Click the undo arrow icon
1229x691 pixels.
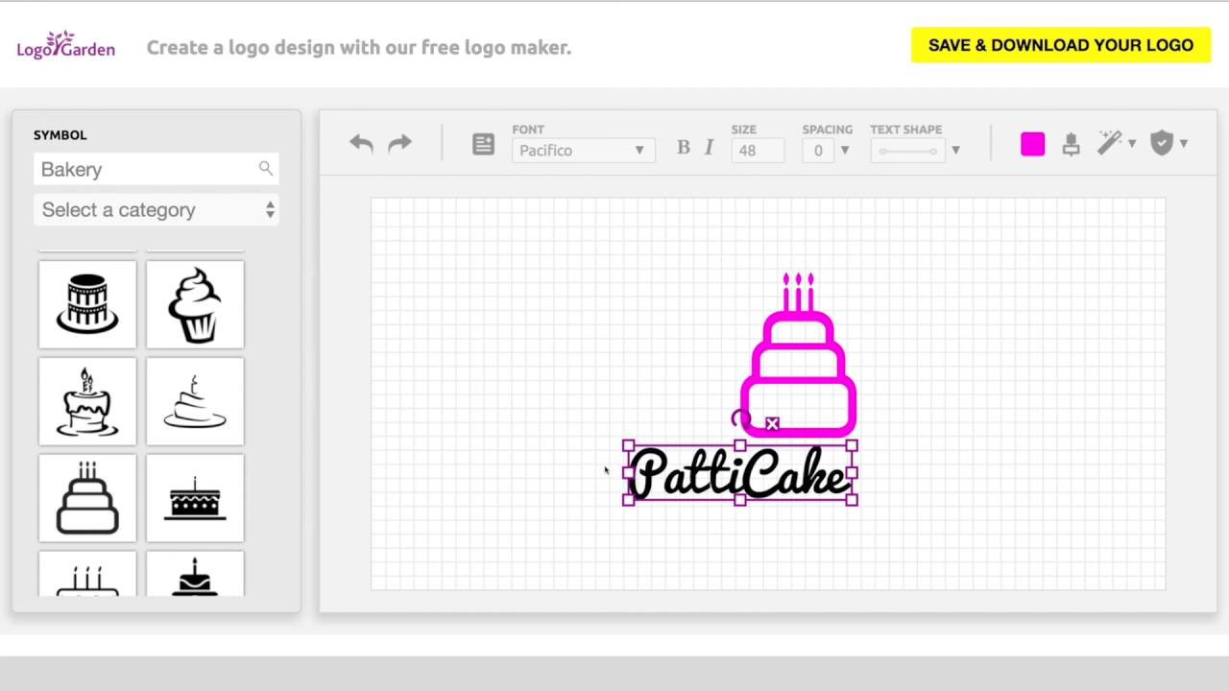361,144
